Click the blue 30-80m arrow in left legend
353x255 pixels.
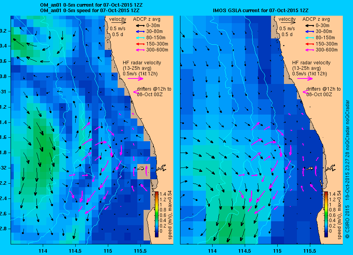[140, 31]
